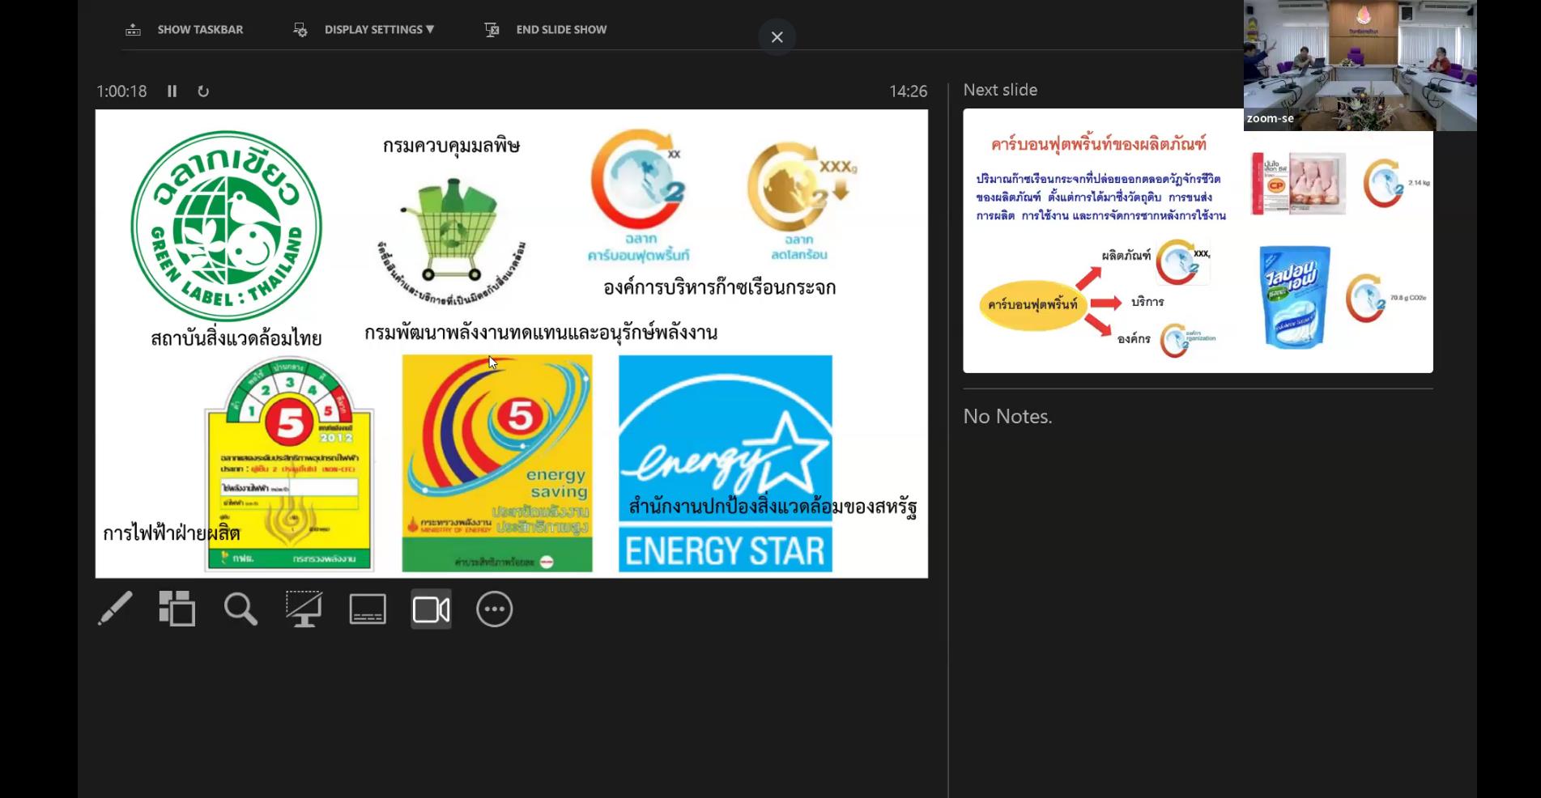Click the energy saving number 5 label
This screenshot has width=1541, height=798.
pyautogui.click(x=497, y=463)
